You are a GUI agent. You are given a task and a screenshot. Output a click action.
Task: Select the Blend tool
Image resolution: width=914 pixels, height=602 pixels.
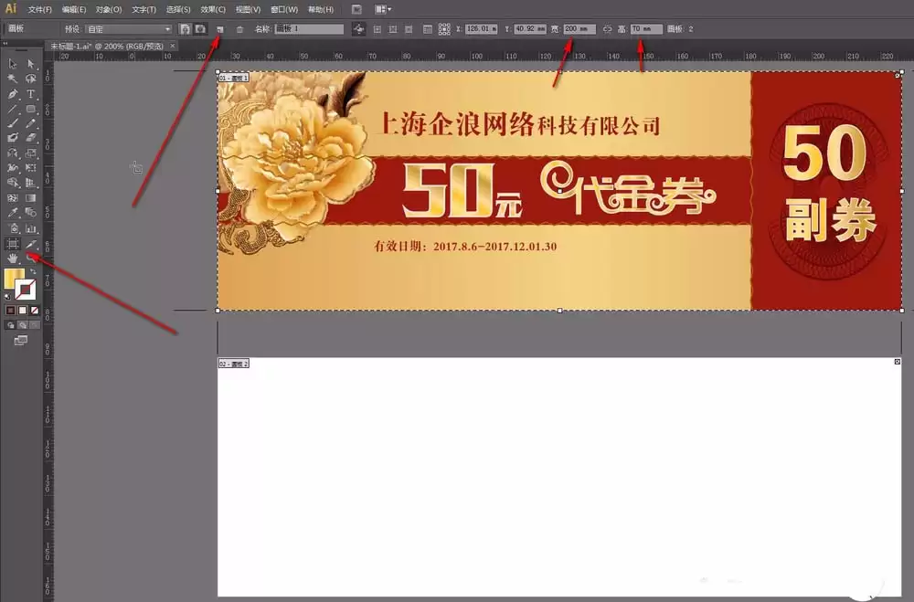[31, 213]
